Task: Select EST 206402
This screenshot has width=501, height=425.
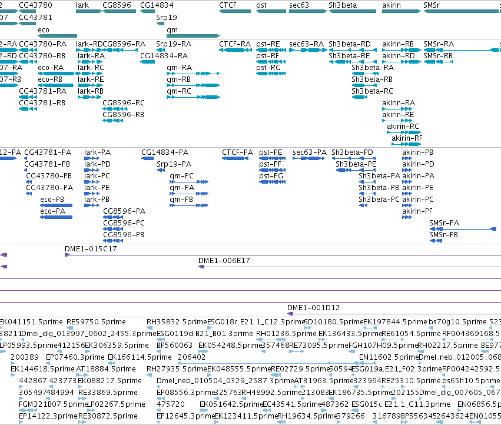Action: pos(191,357)
